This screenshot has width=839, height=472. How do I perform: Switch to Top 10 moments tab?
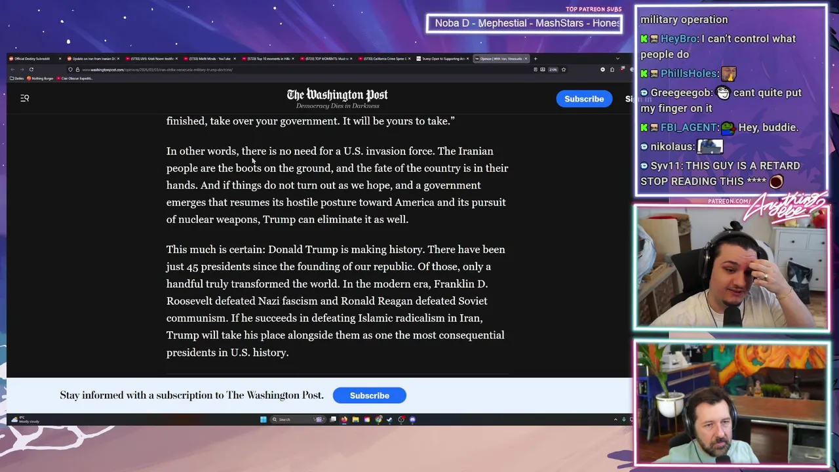(x=267, y=58)
